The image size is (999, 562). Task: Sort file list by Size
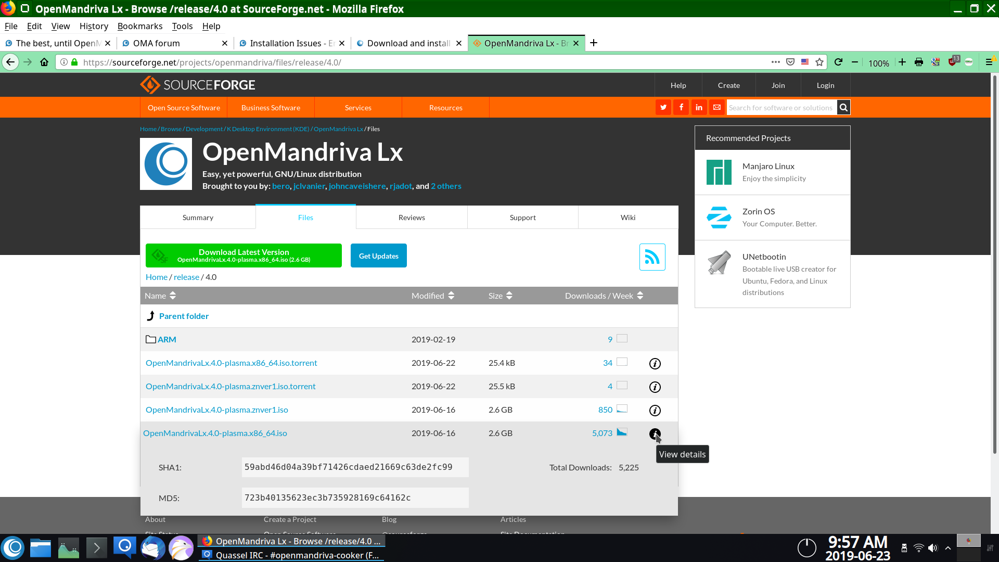point(501,296)
